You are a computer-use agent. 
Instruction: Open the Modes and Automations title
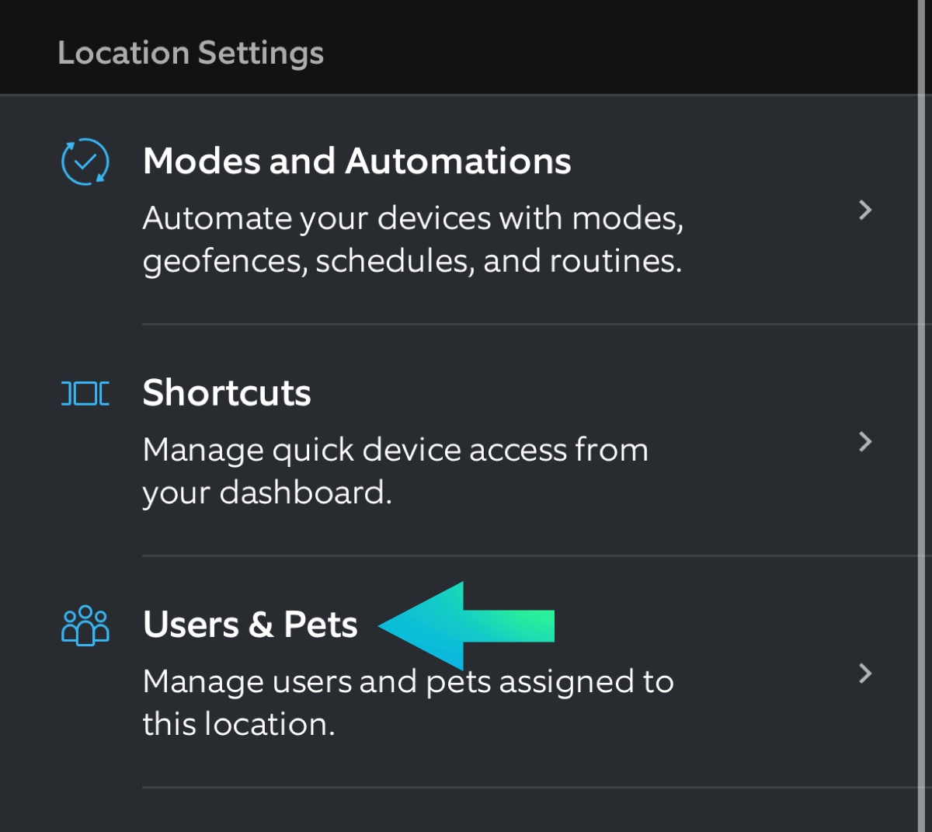(x=356, y=162)
